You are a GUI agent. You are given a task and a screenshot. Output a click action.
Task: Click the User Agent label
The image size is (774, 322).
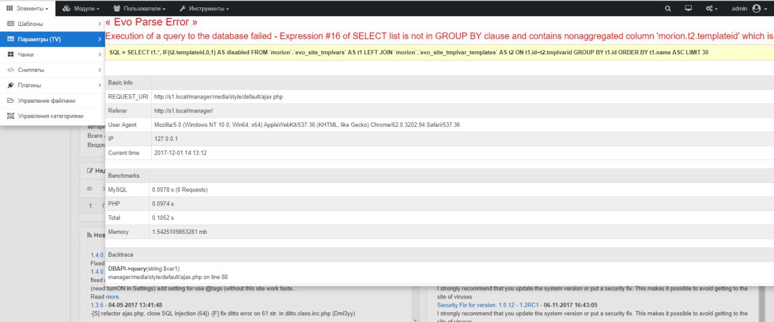click(x=123, y=125)
